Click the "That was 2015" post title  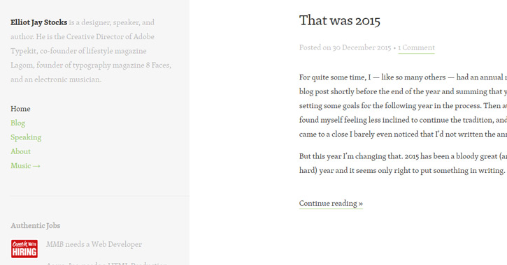[x=339, y=21]
